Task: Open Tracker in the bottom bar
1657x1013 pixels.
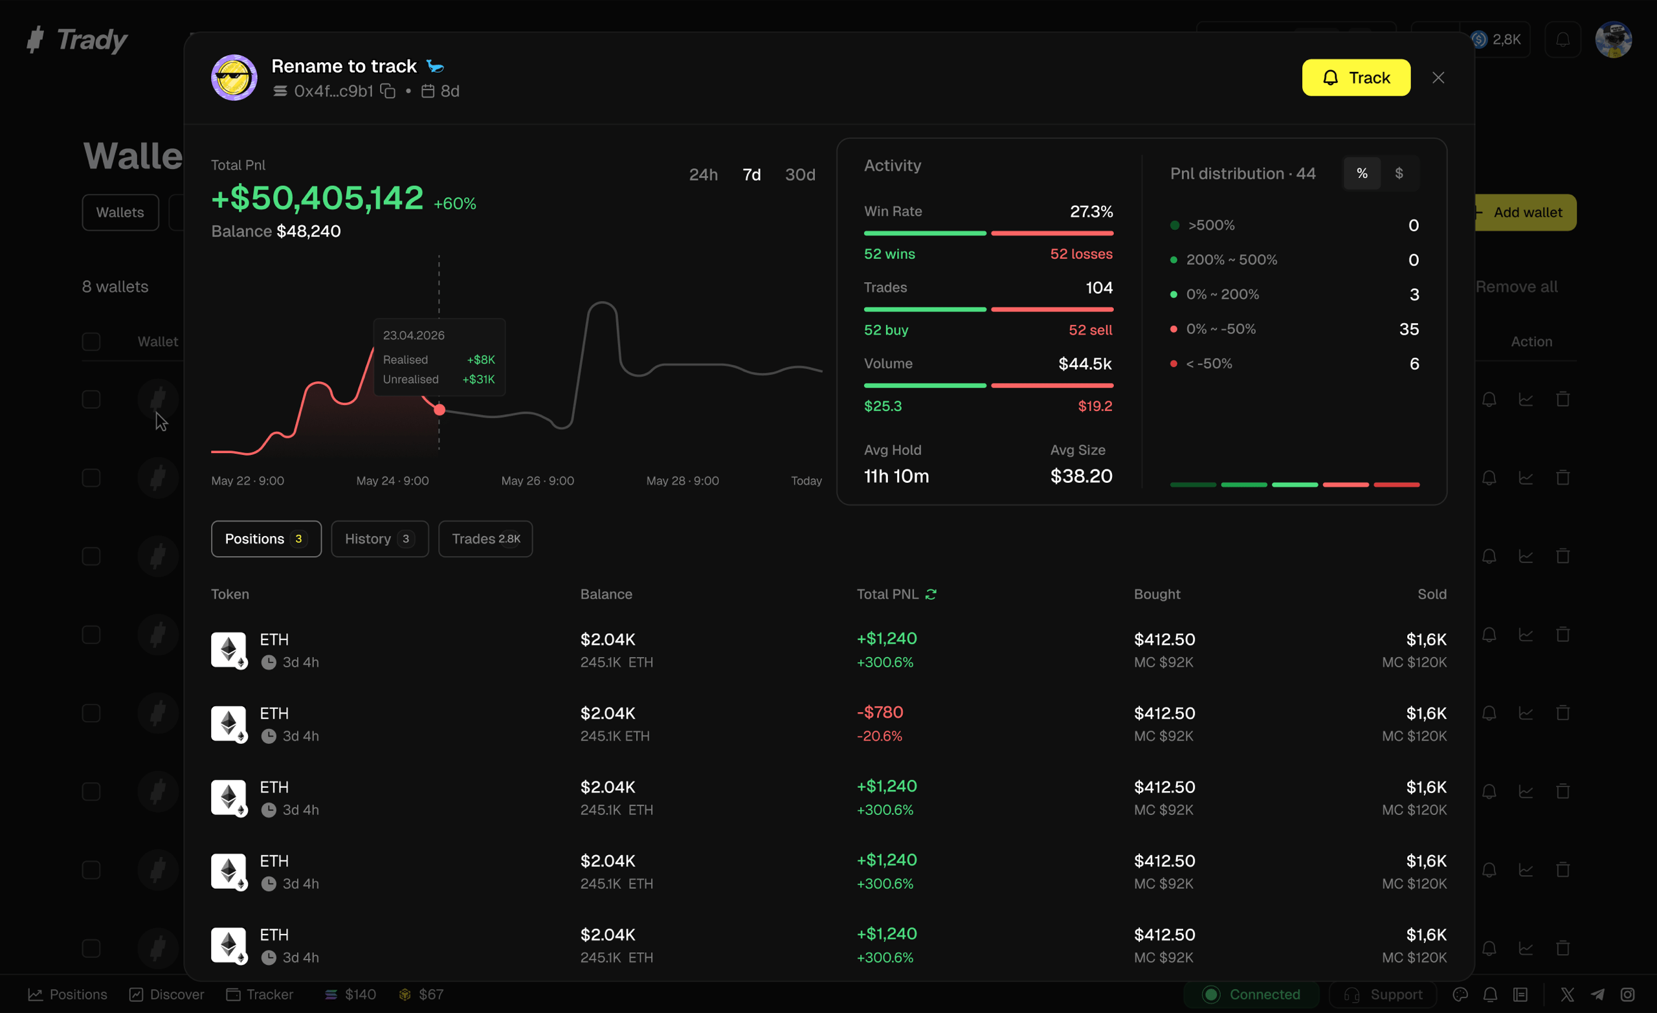Action: [x=260, y=994]
